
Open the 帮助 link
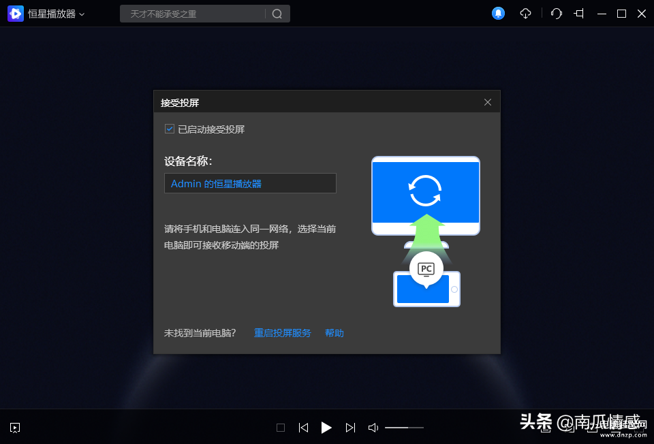point(334,333)
